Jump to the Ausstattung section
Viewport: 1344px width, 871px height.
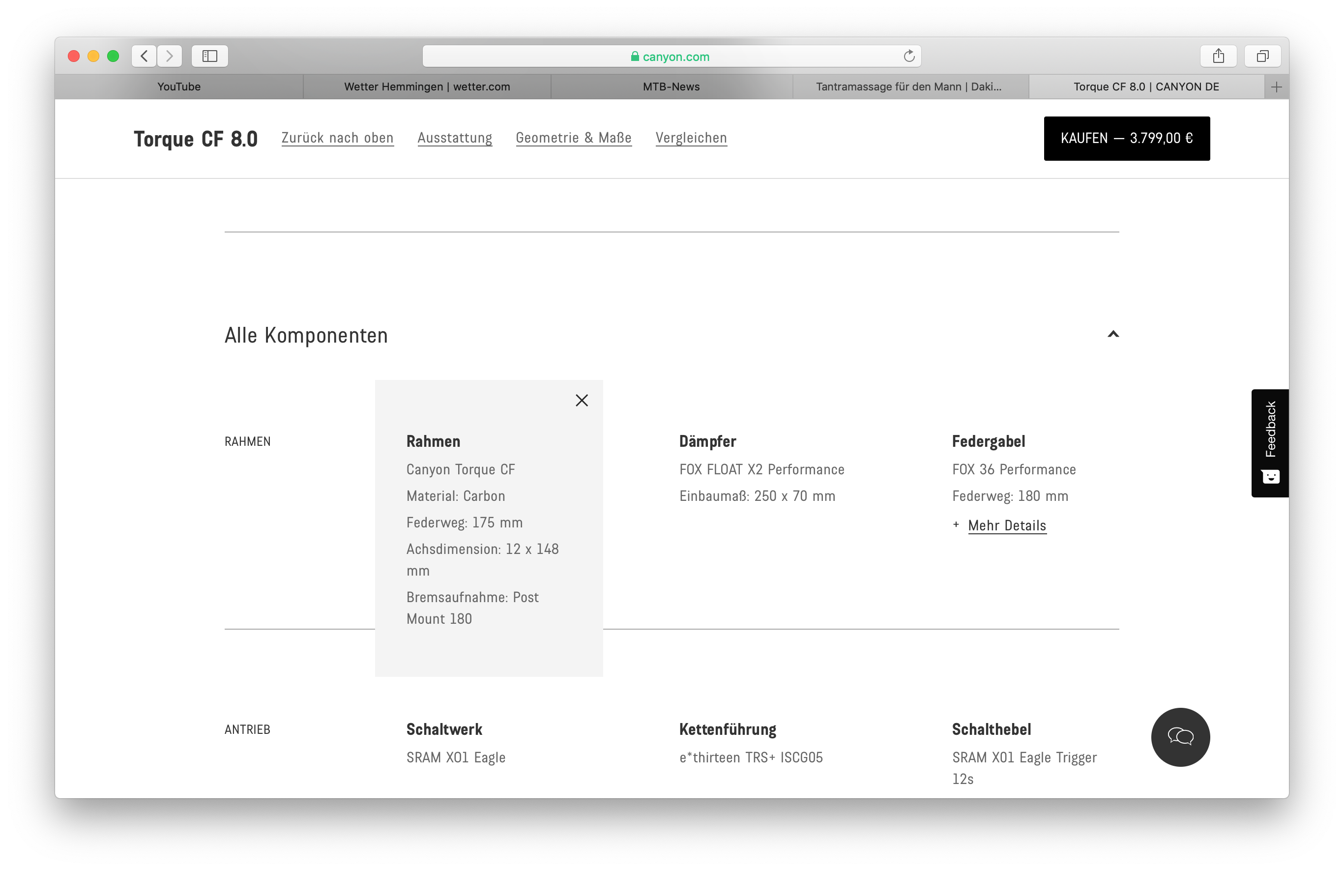[455, 138]
